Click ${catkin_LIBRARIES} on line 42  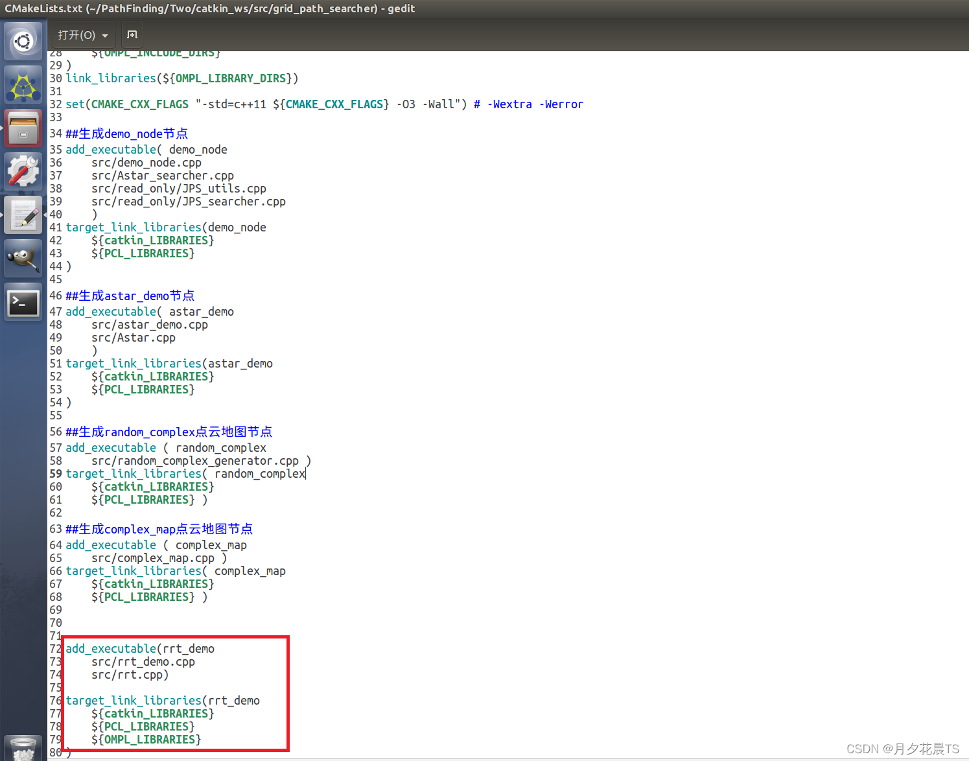[153, 240]
